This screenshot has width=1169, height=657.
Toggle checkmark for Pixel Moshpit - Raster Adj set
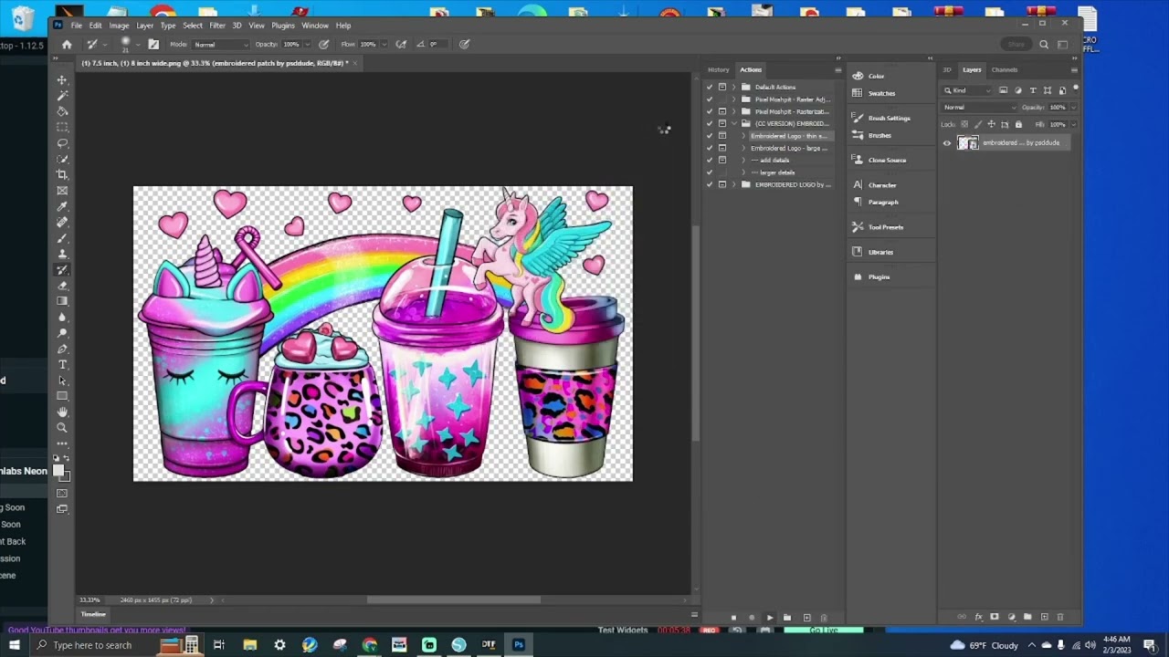pos(710,99)
